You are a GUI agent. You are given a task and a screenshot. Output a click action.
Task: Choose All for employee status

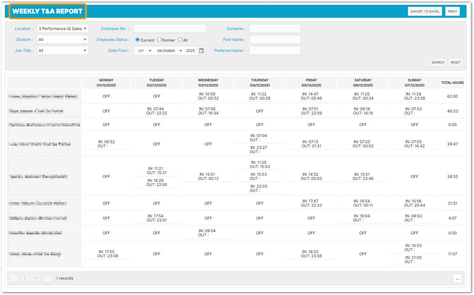(180, 40)
